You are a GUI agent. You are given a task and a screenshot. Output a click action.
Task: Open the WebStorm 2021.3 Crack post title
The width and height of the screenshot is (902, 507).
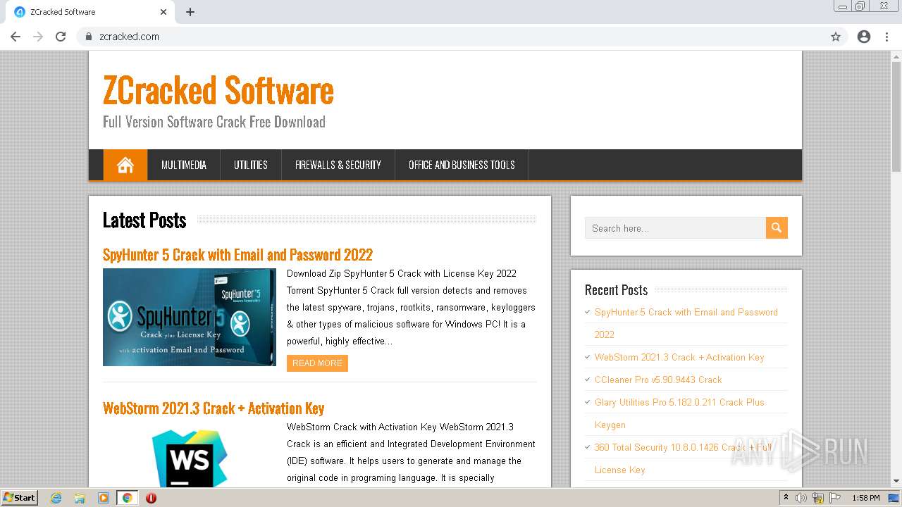(214, 408)
